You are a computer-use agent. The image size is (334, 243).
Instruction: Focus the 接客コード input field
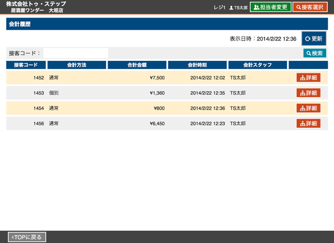point(76,53)
